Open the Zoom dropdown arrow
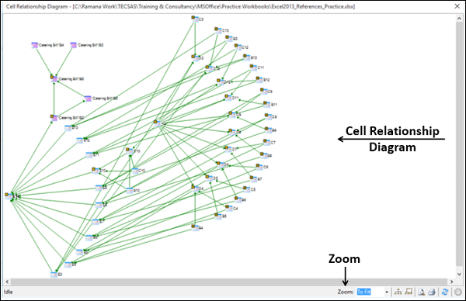The image size is (466, 301). point(386,292)
